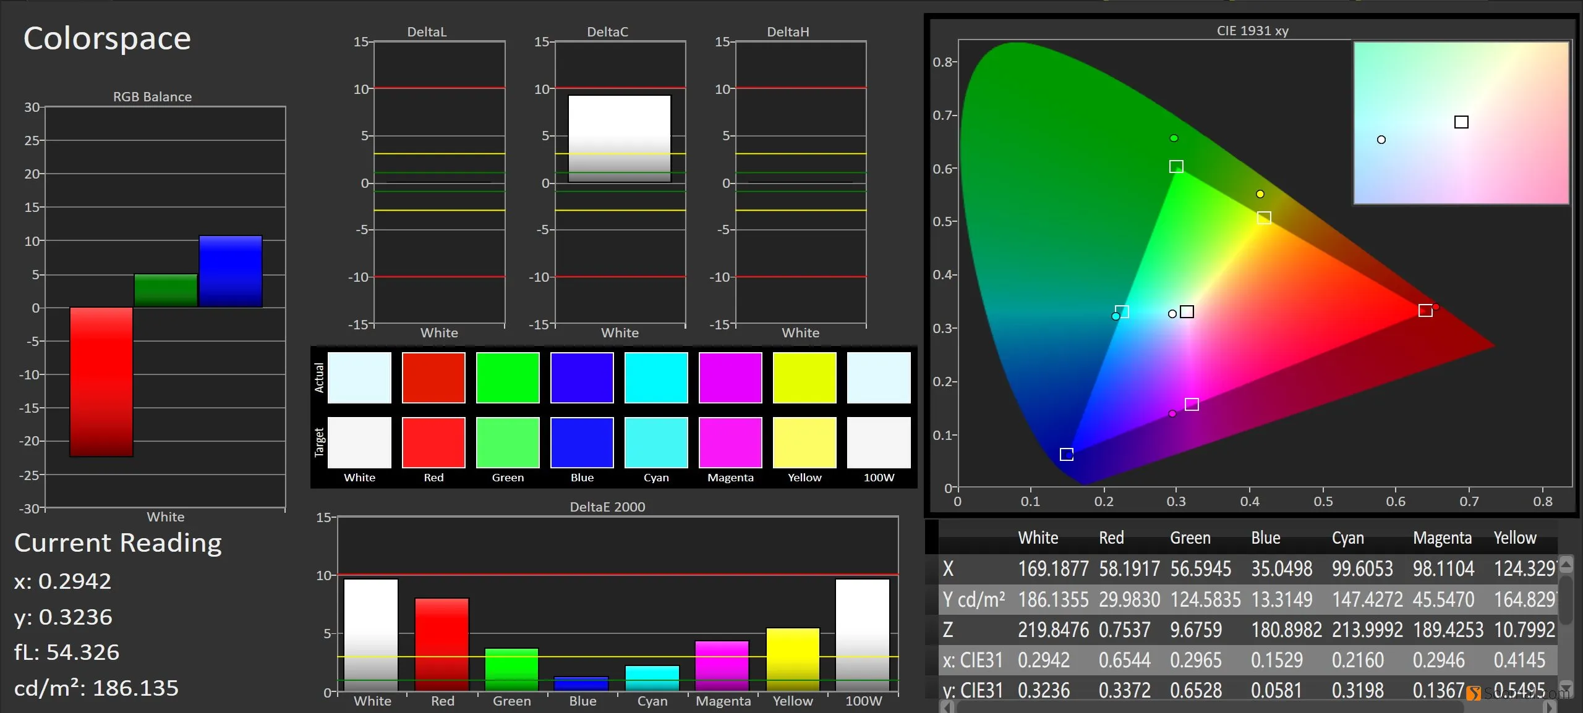The height and width of the screenshot is (713, 1583).
Task: Click green target square on CIE diagram
Action: click(1176, 166)
